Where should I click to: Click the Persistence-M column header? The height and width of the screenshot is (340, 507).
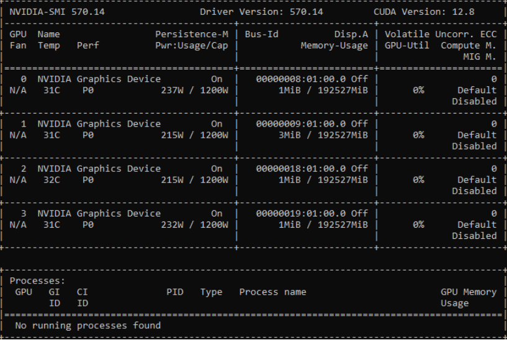[191, 34]
